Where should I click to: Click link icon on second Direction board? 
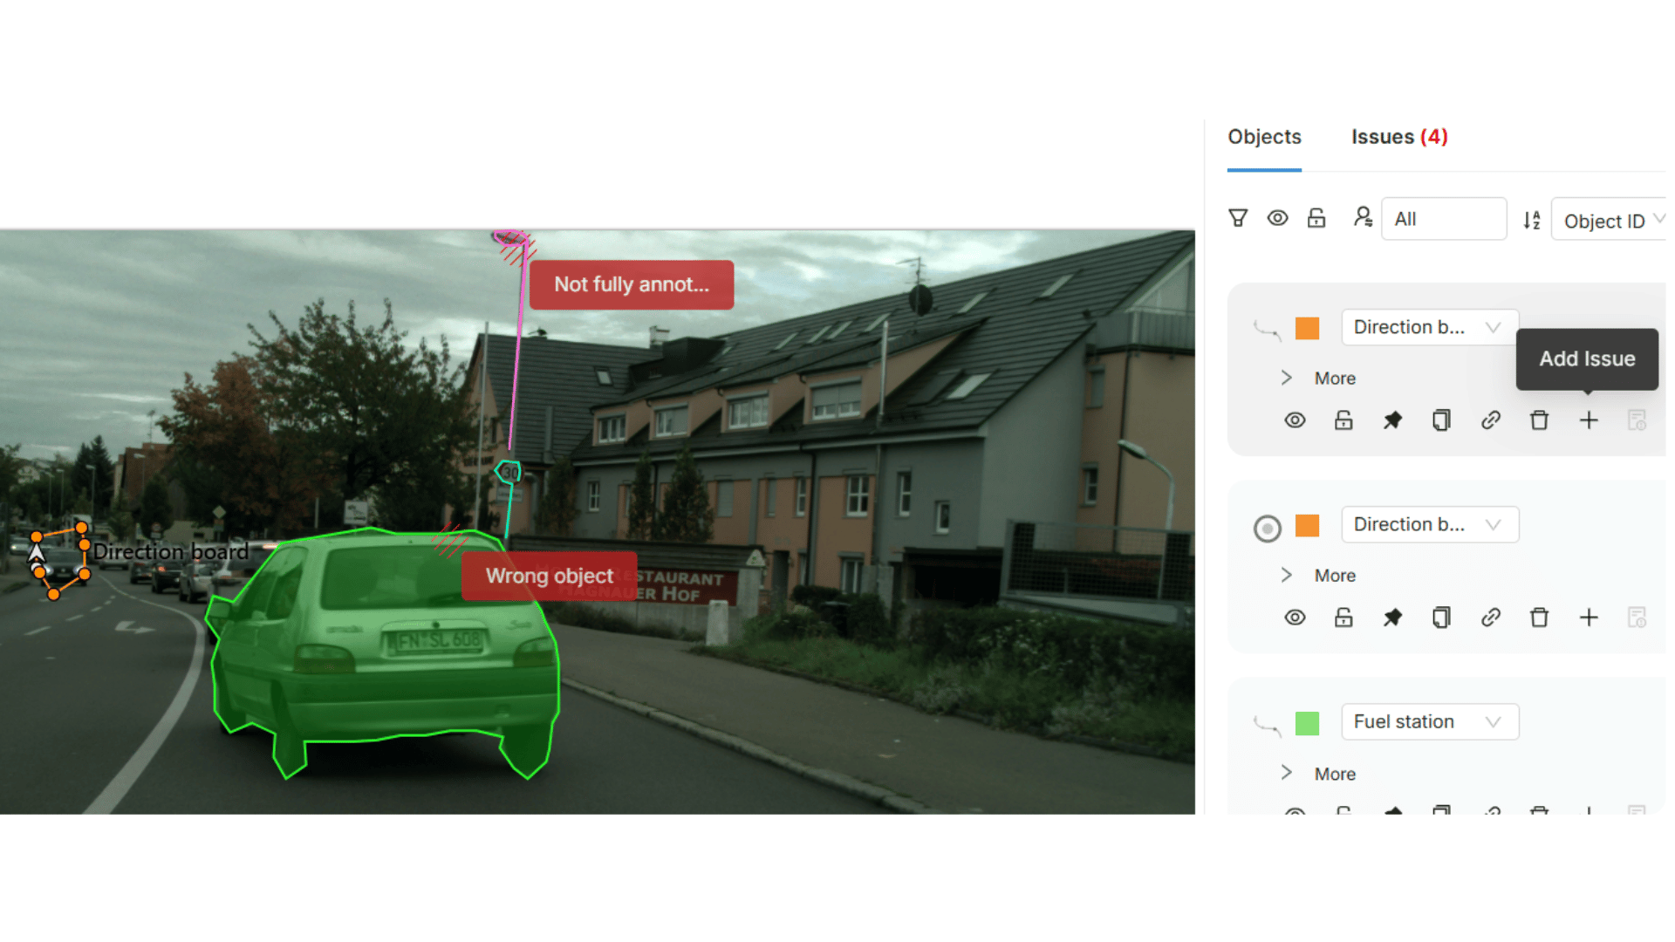point(1490,618)
